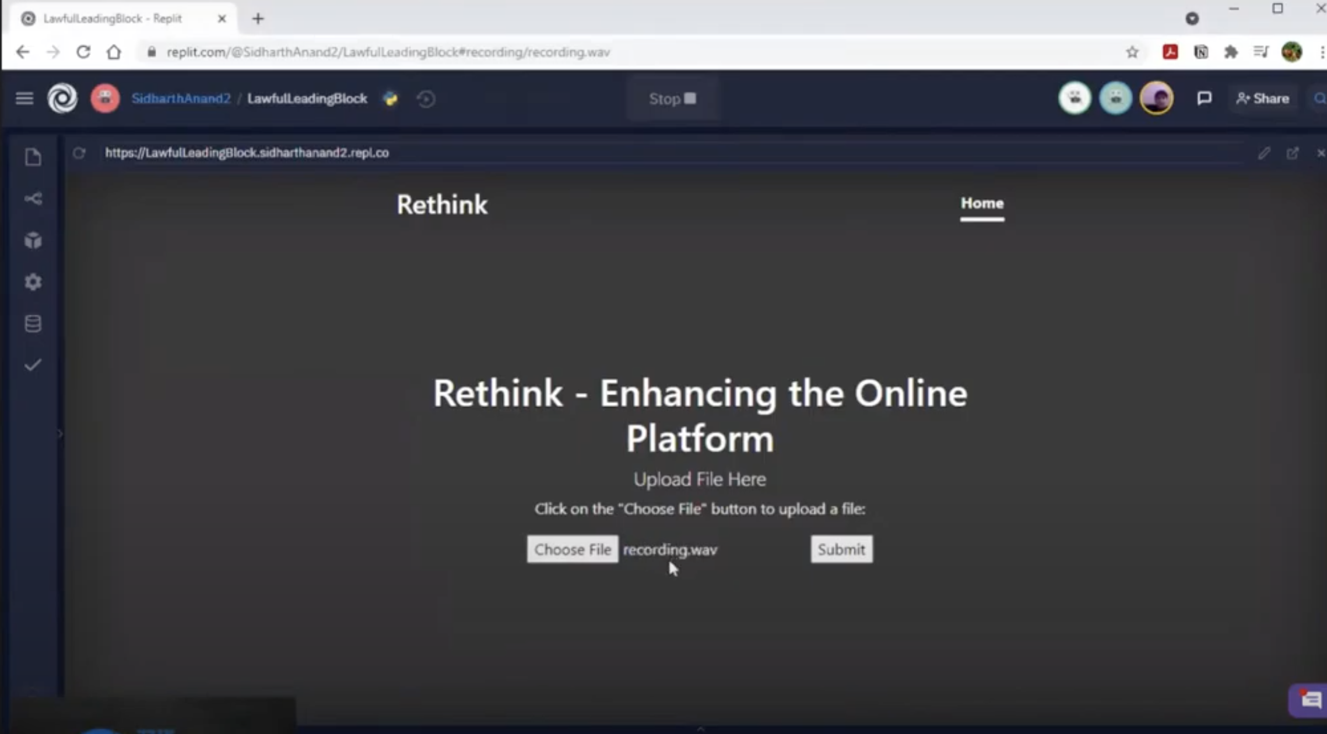Open Unit tests checkmark icon
This screenshot has width=1327, height=734.
33,365
